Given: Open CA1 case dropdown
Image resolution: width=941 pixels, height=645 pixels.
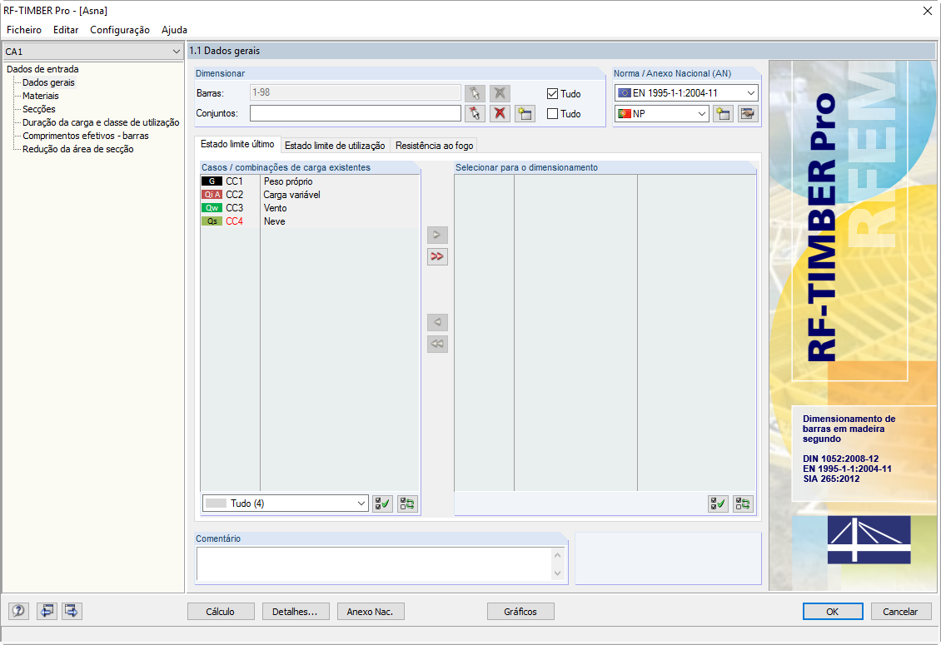Looking at the screenshot, I should coord(93,52).
